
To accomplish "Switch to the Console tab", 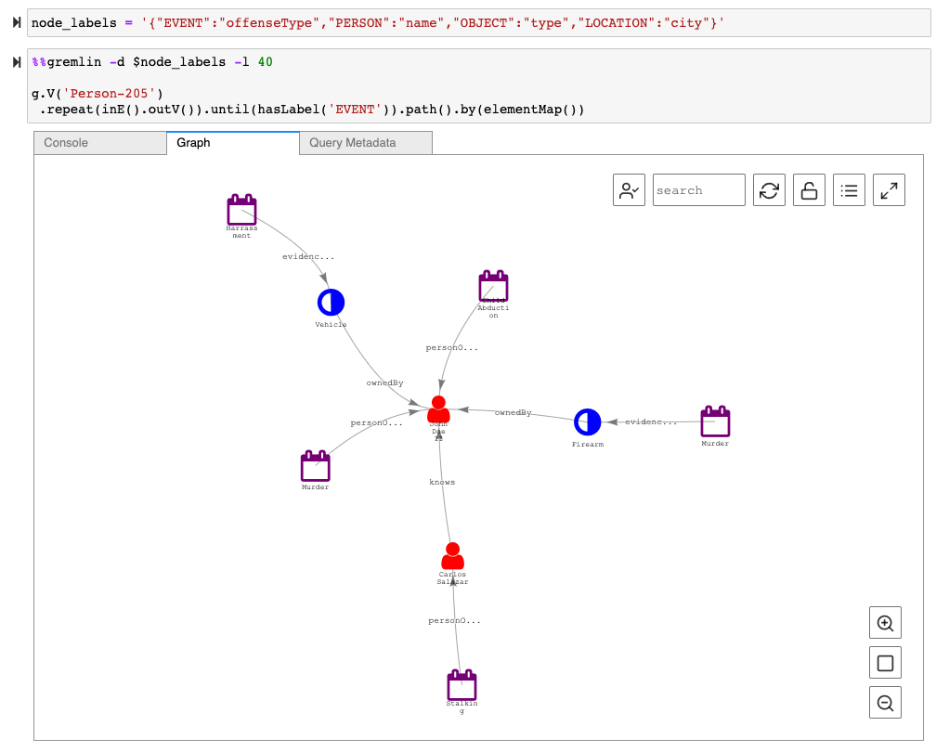I will [100, 143].
